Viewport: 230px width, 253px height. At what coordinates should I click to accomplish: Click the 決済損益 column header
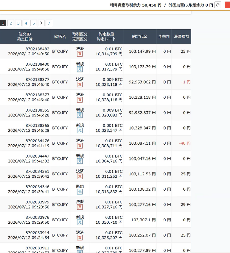point(181,37)
